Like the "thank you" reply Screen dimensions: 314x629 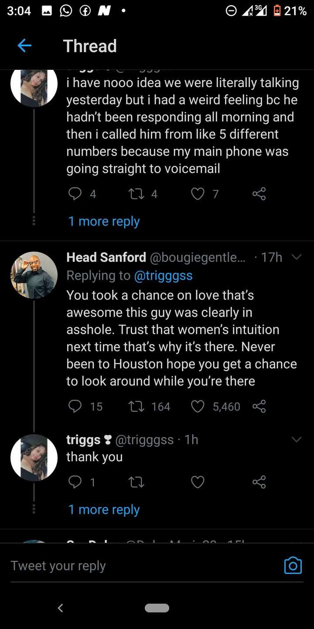pos(198,482)
